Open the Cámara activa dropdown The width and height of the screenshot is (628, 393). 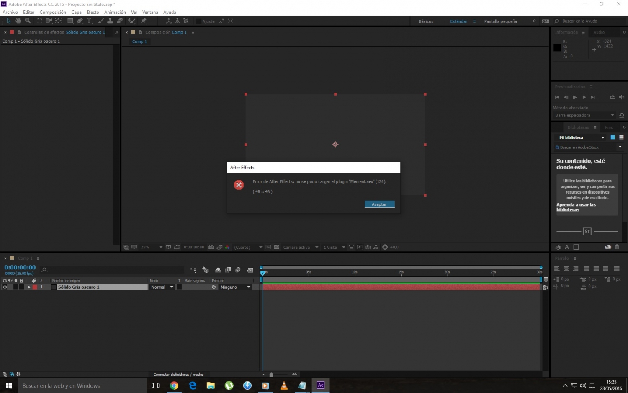[x=301, y=247]
